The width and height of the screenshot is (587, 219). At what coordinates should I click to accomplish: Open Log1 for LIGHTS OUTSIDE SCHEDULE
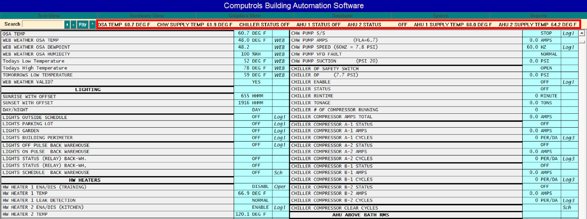tap(280, 117)
